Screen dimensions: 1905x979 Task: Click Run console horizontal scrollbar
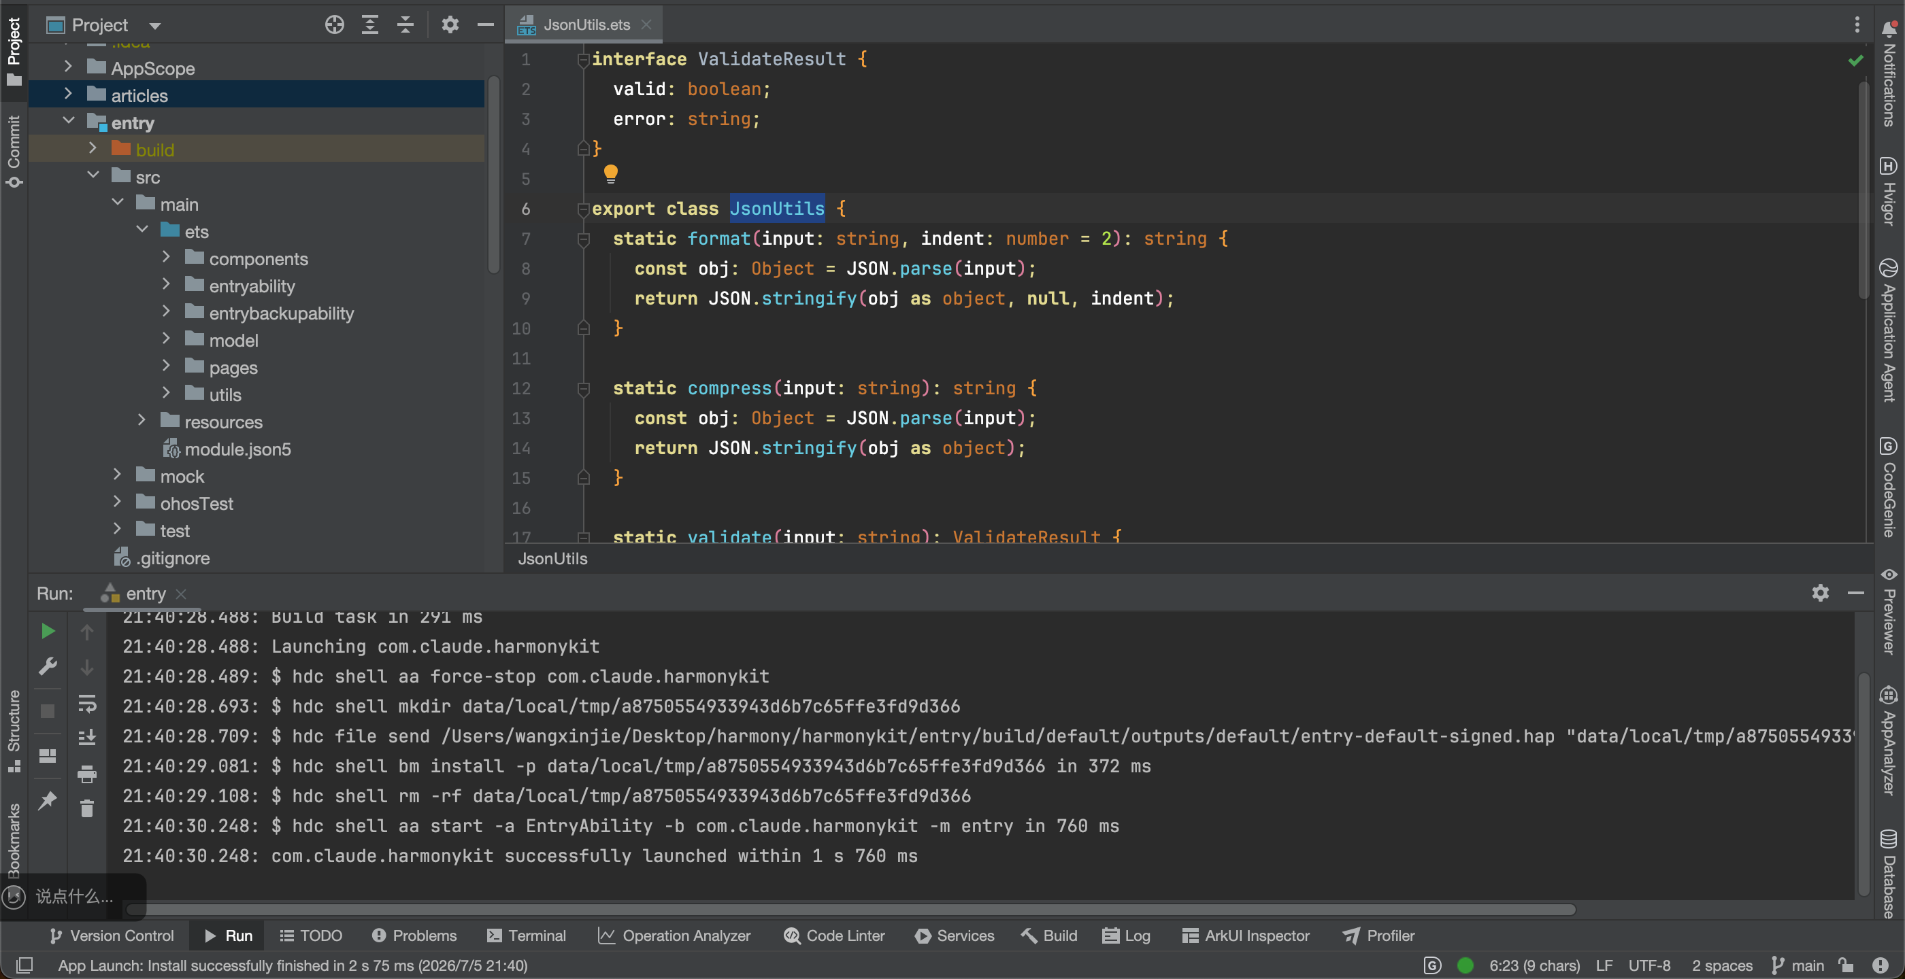850,909
